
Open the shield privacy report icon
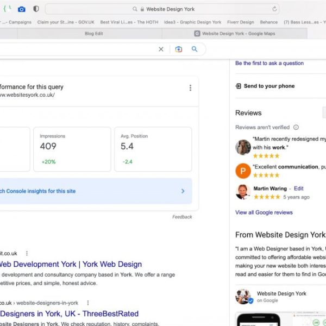pyautogui.click(x=36, y=9)
